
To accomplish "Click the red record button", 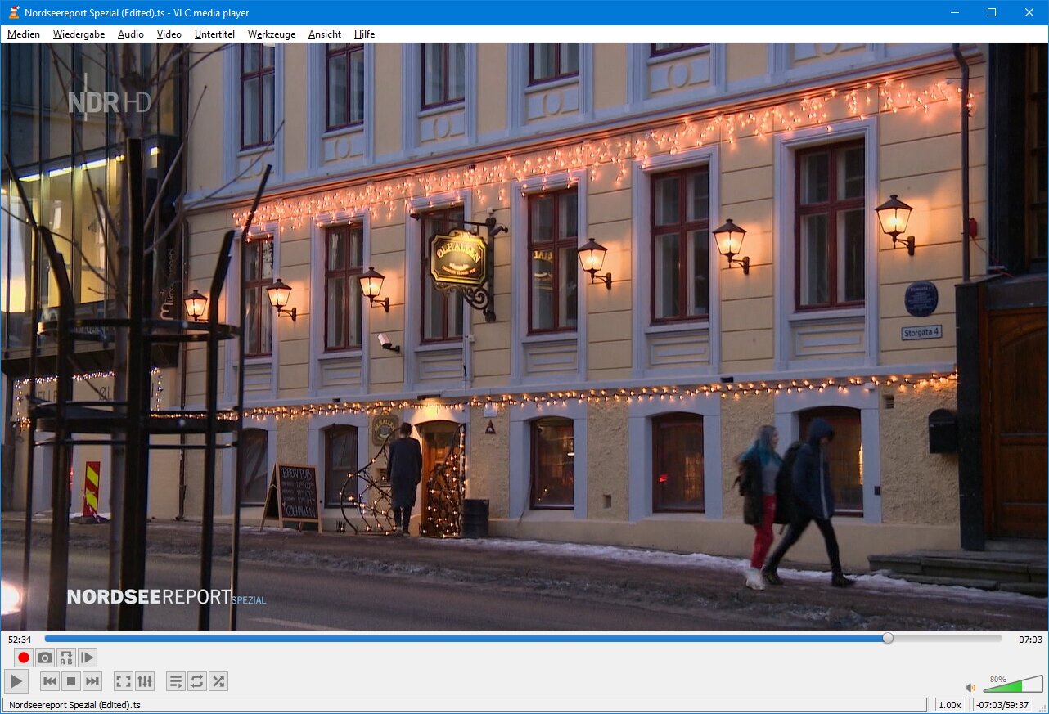I will click(x=24, y=658).
